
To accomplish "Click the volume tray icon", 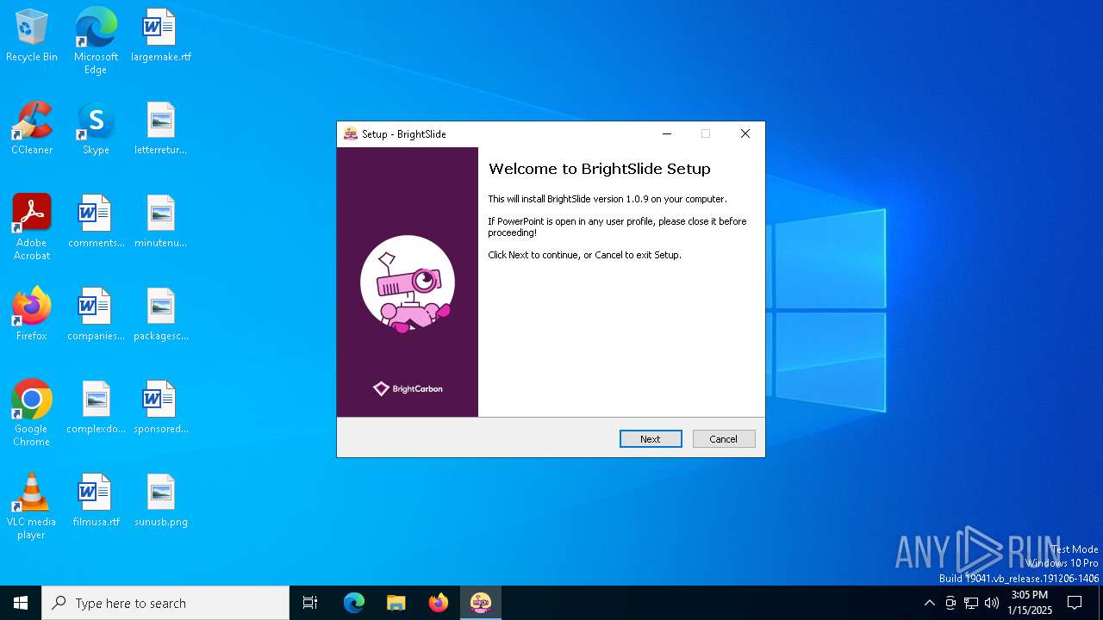I will (x=992, y=603).
